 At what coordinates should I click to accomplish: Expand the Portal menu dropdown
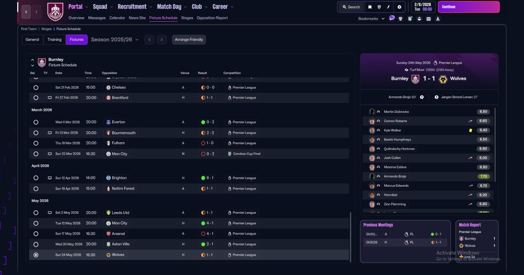coord(86,7)
